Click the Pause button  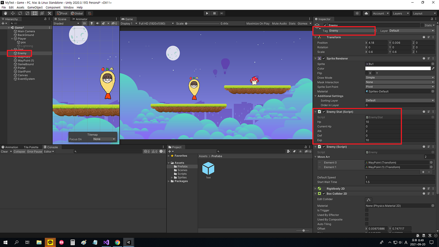click(214, 13)
